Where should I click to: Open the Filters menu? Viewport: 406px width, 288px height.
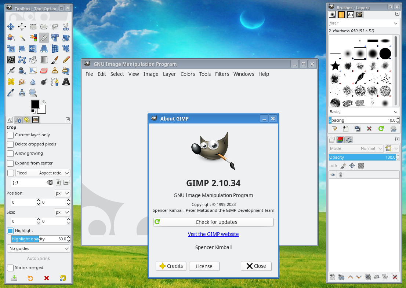(x=222, y=74)
